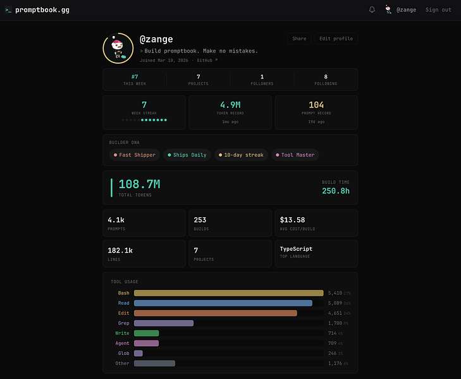Select the 10-day streak badge
Image resolution: width=461 pixels, height=379 pixels.
241,155
